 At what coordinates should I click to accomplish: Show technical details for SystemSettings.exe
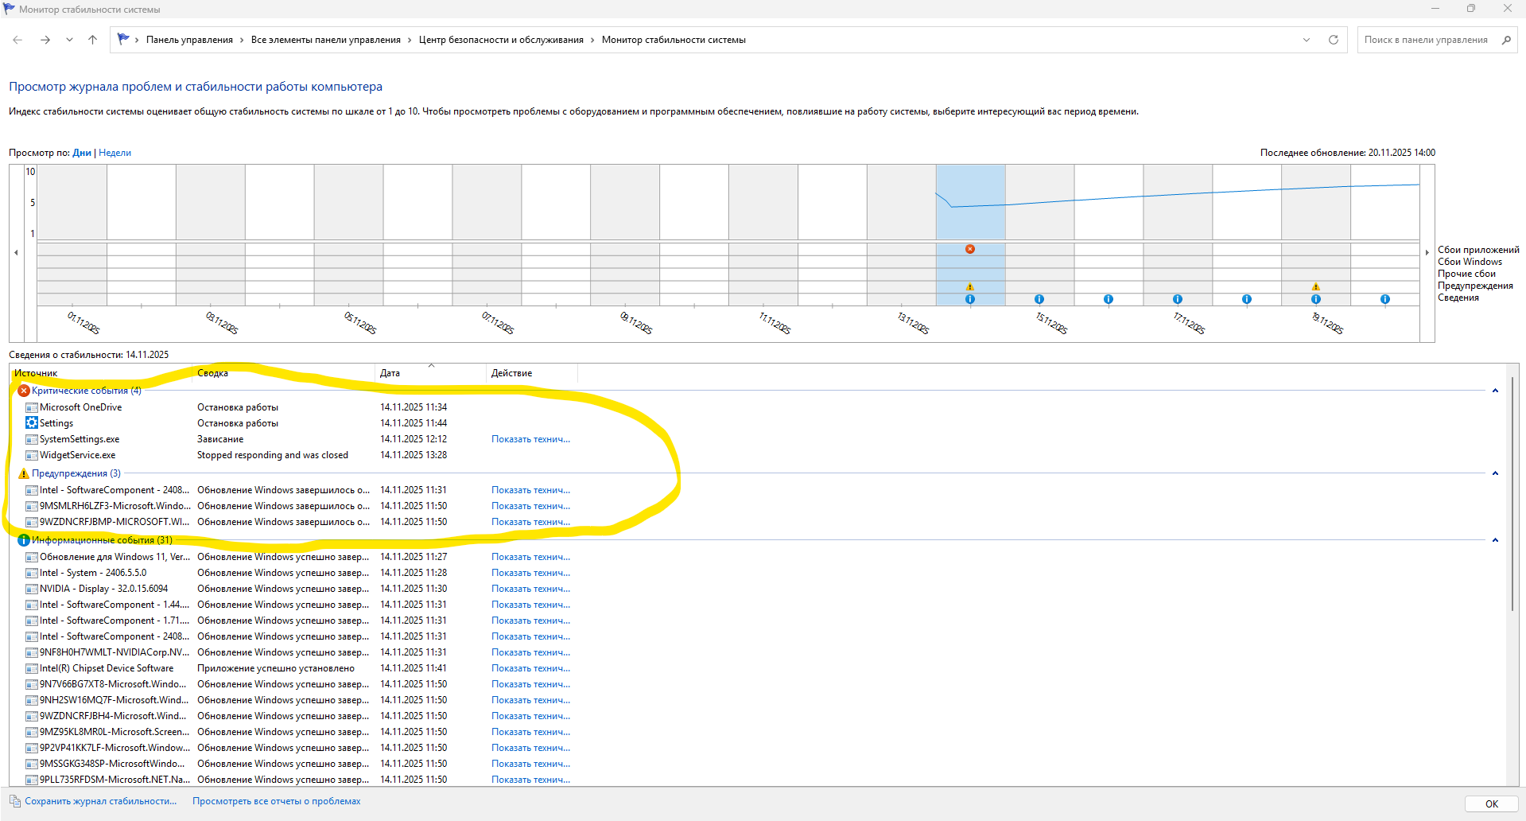click(x=530, y=439)
